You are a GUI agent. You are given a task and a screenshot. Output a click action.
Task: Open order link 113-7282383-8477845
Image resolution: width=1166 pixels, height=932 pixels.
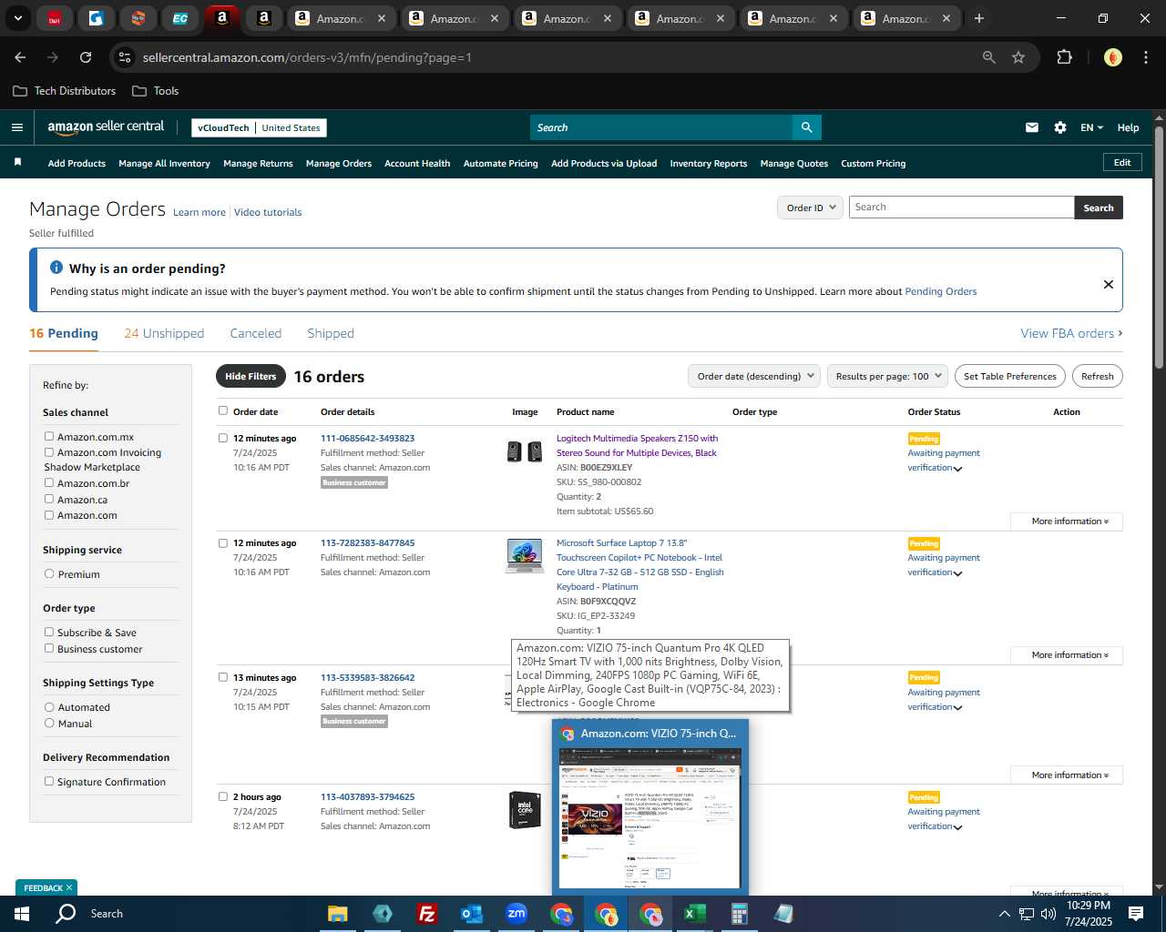[367, 542]
